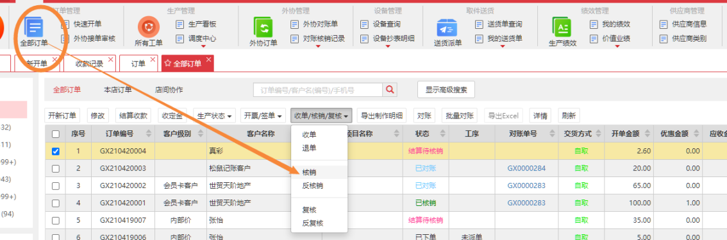Check row GX210419007 checkbox
The width and height of the screenshot is (727, 240).
click(56, 220)
